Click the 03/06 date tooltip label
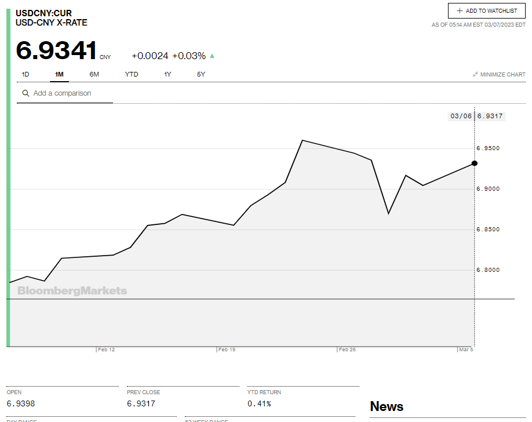532x422 pixels. tap(461, 116)
